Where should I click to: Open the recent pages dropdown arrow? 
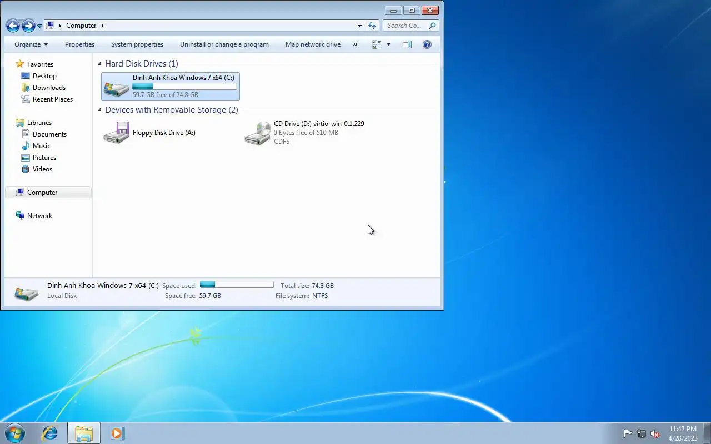(39, 26)
